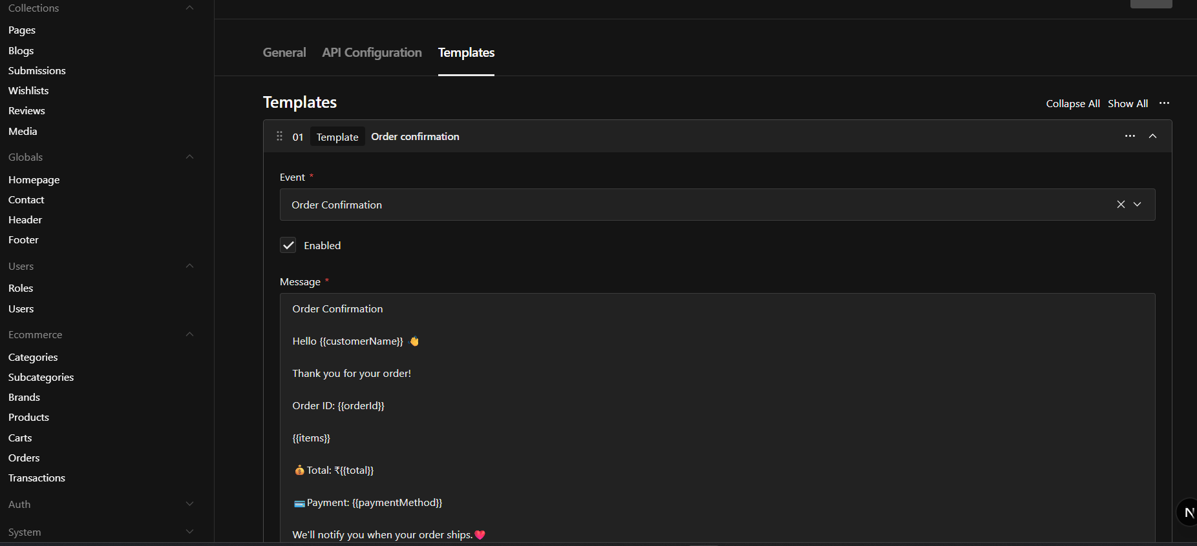Collapse the Globals sidebar group
Viewport: 1197px width, 546px height.
189,157
